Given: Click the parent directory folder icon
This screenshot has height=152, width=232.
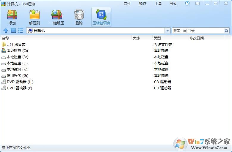Looking at the screenshot, I should coord(4,44).
